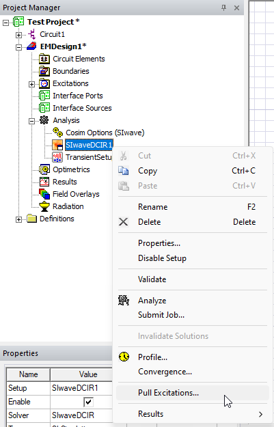Click the Circuit1 design icon
This screenshot has height=427, width=274.
tap(32, 35)
